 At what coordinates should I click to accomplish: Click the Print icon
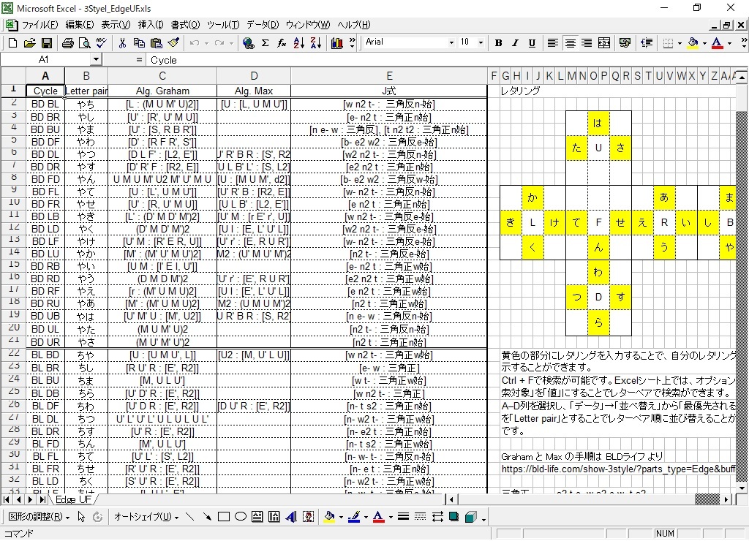pos(68,43)
